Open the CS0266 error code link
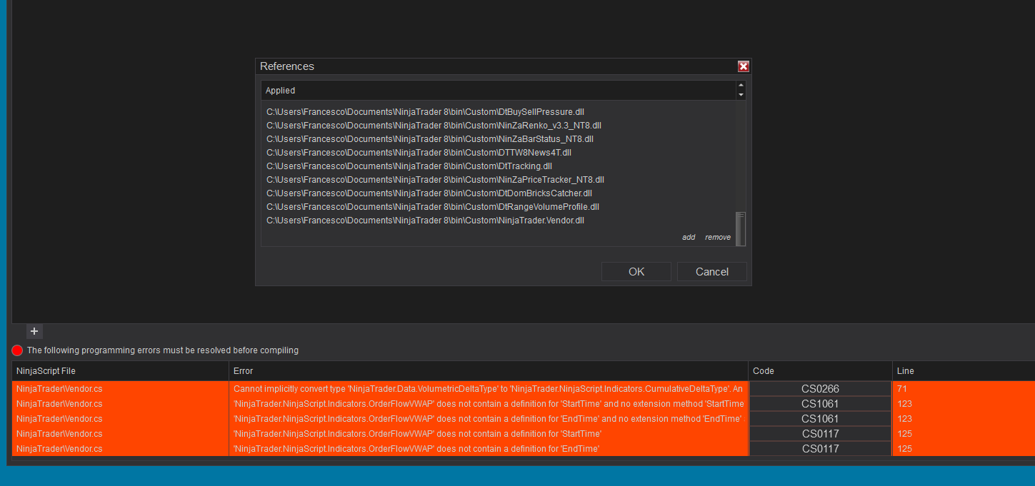Image resolution: width=1035 pixels, height=486 pixels. click(820, 389)
